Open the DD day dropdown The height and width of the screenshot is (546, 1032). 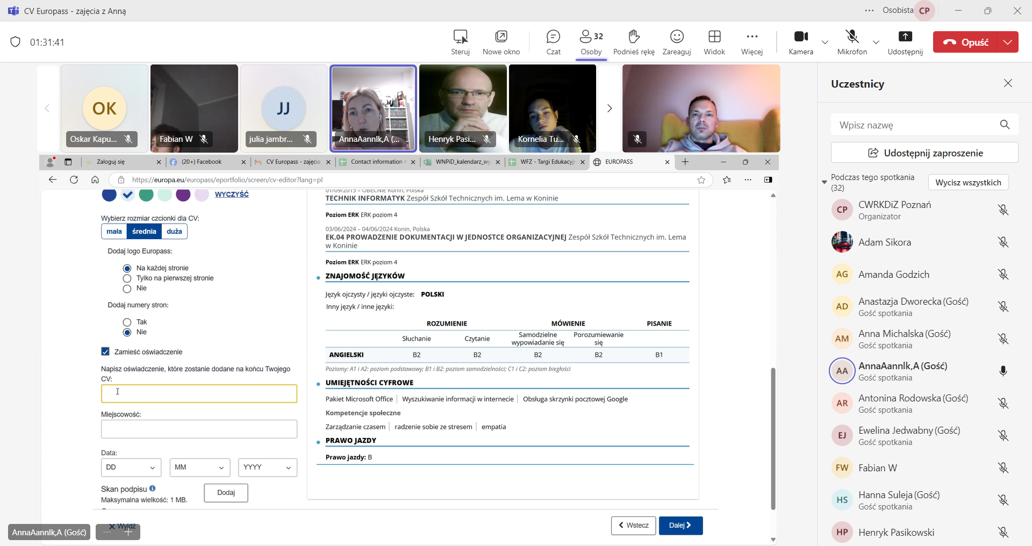(x=131, y=468)
